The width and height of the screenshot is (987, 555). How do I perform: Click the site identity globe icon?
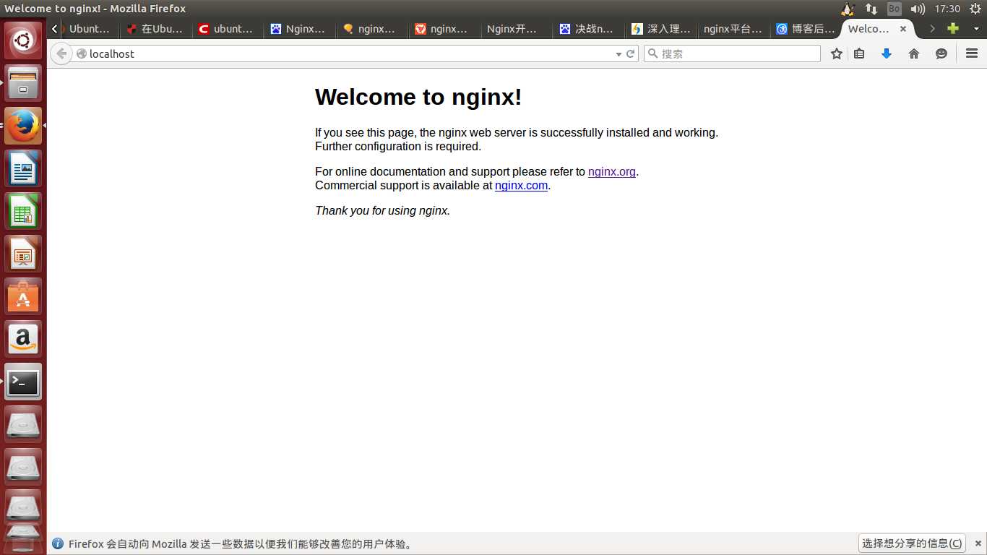pos(82,53)
